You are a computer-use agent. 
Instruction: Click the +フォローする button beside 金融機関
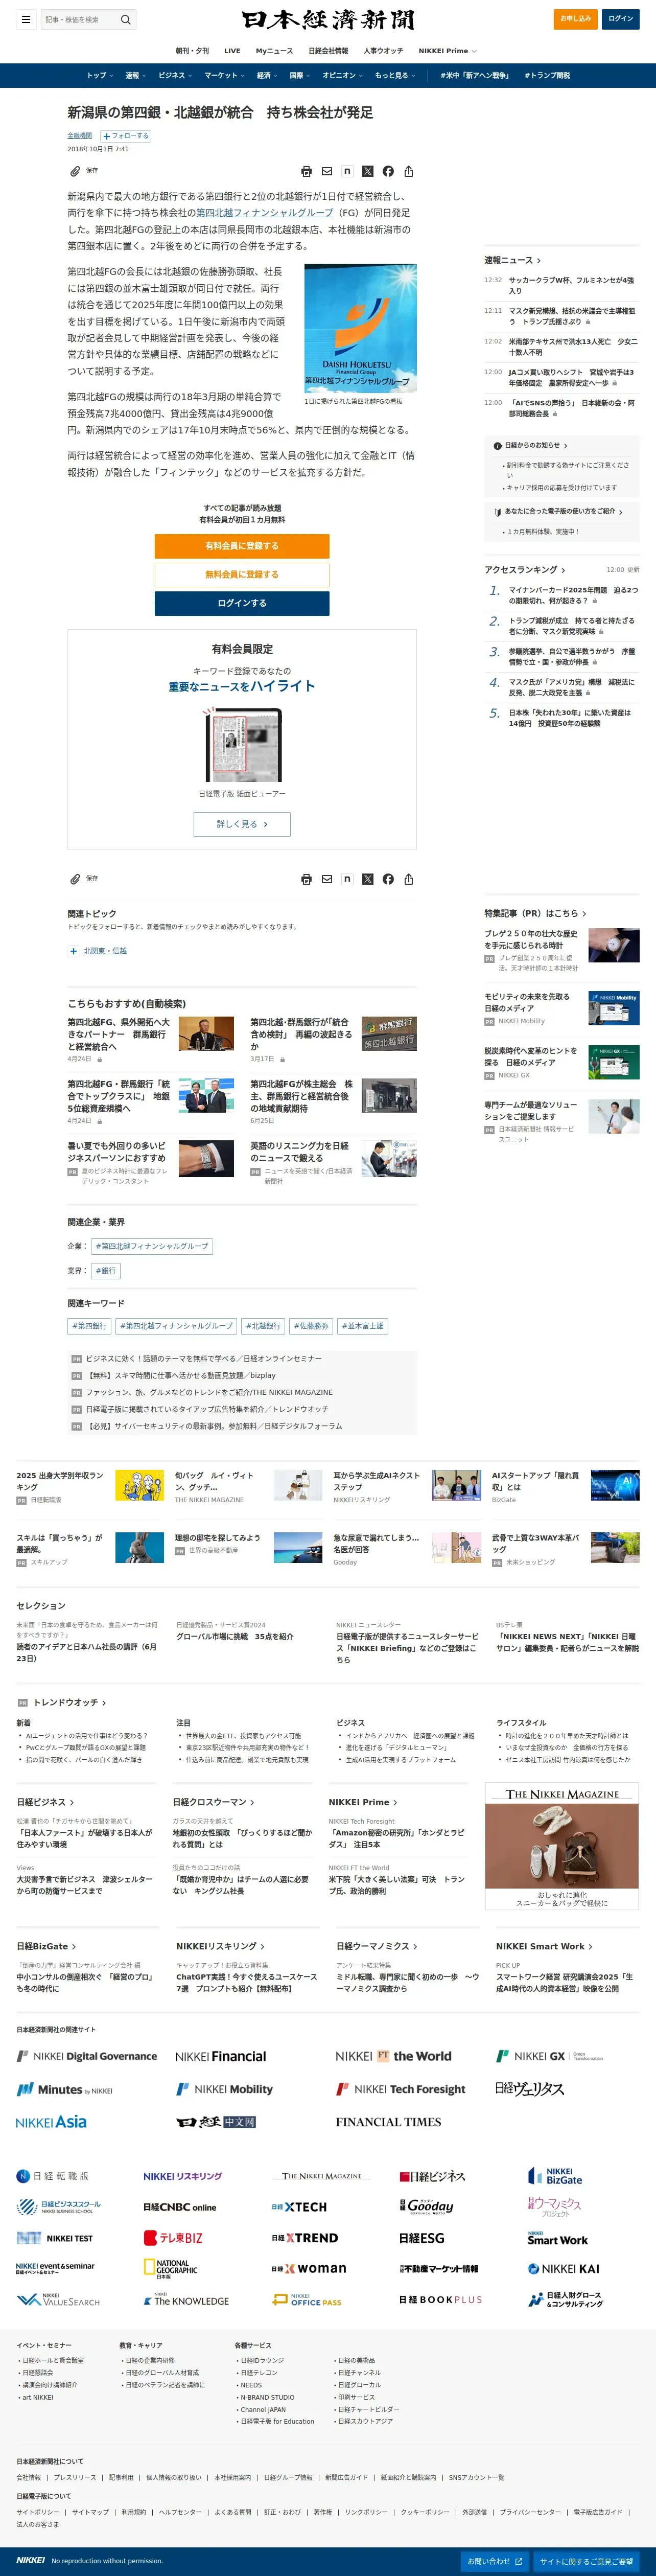click(x=125, y=136)
